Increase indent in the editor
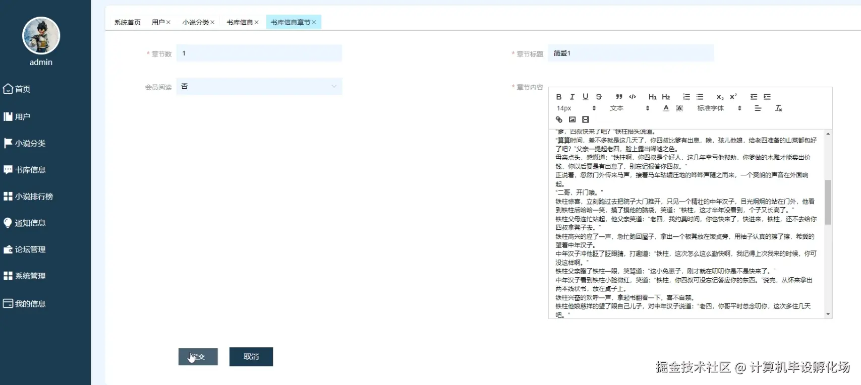Image resolution: width=861 pixels, height=385 pixels. tap(767, 97)
